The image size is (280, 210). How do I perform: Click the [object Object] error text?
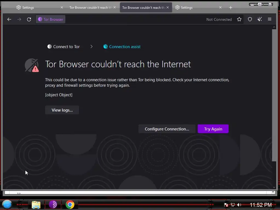59,95
